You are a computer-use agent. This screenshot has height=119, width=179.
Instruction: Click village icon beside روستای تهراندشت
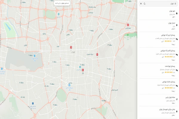tap(177, 71)
